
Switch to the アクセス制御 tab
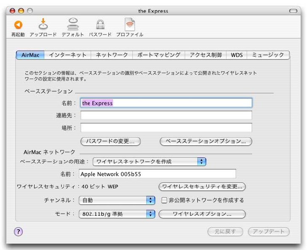[206, 55]
